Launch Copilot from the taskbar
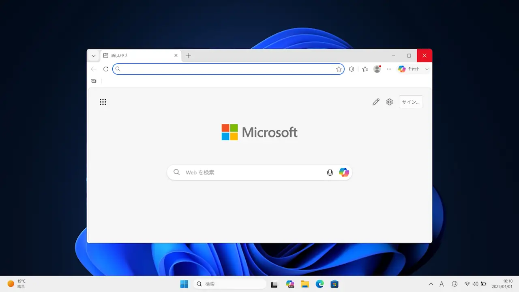Image resolution: width=519 pixels, height=292 pixels. coord(290,284)
